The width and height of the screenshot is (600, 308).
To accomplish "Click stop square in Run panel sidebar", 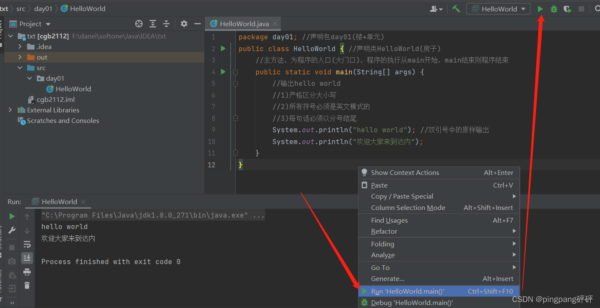I will 12,247.
